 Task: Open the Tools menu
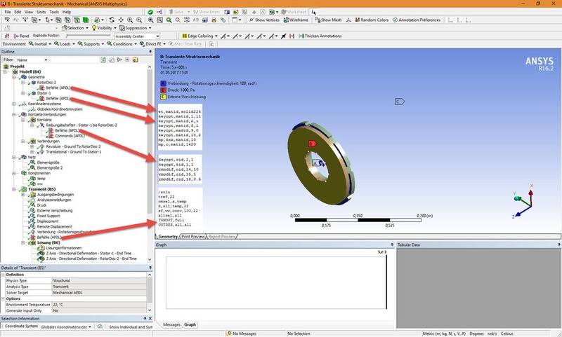click(53, 12)
